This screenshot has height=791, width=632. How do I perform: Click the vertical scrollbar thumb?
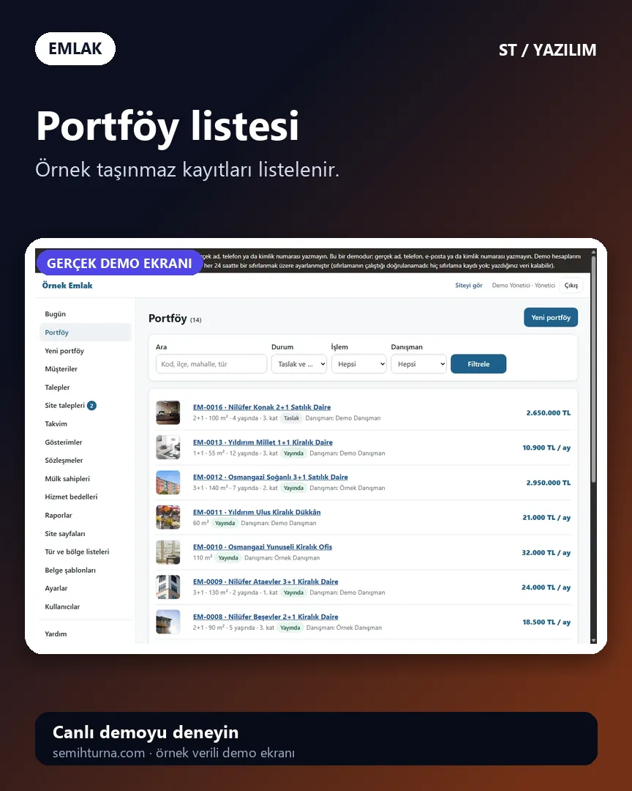coord(593,371)
